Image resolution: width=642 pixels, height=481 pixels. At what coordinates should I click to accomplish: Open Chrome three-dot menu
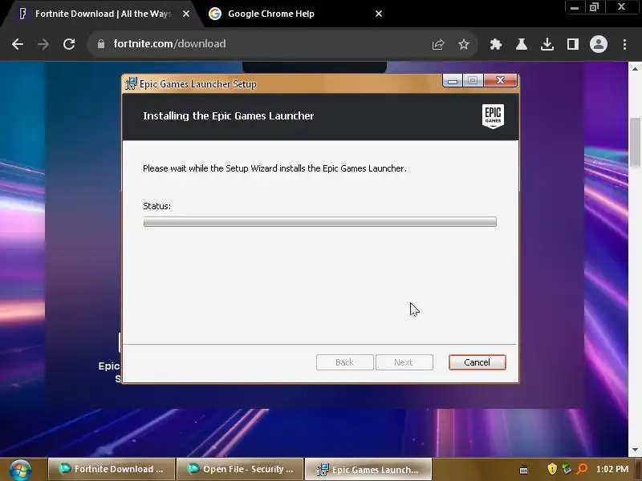624,44
